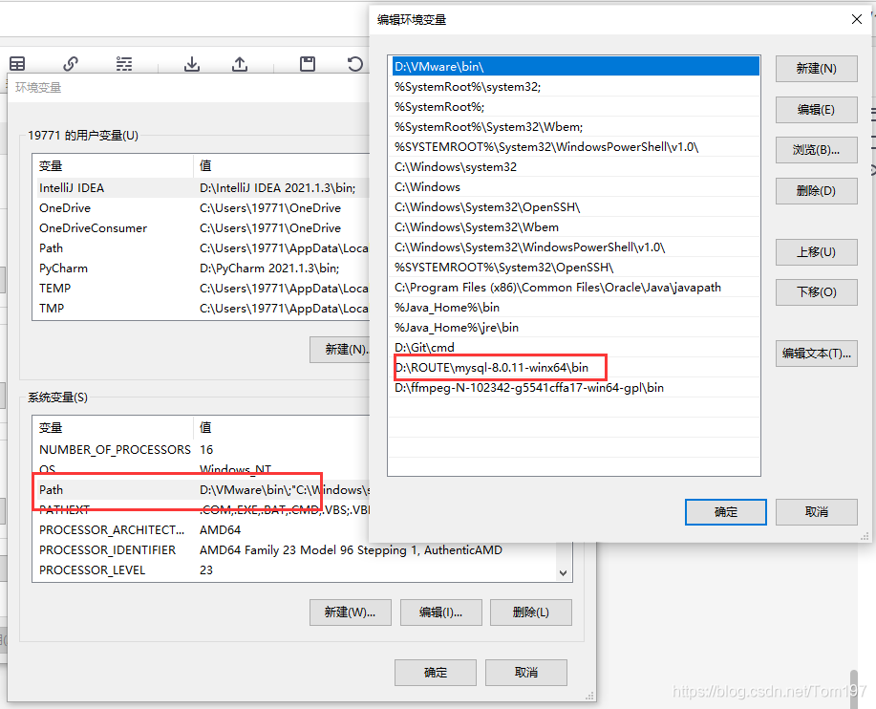876x709 pixels.
Task: Select the PROCESSOR_LEVEL system variable
Action: click(x=295, y=570)
